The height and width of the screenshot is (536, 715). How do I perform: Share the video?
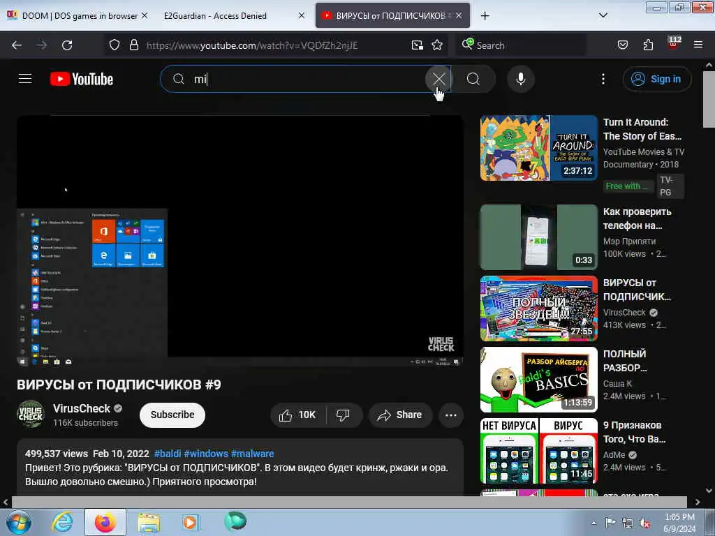click(400, 415)
